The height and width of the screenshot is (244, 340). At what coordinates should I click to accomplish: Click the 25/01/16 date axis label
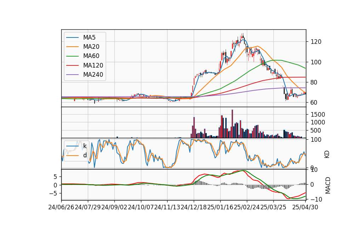pos(220,207)
